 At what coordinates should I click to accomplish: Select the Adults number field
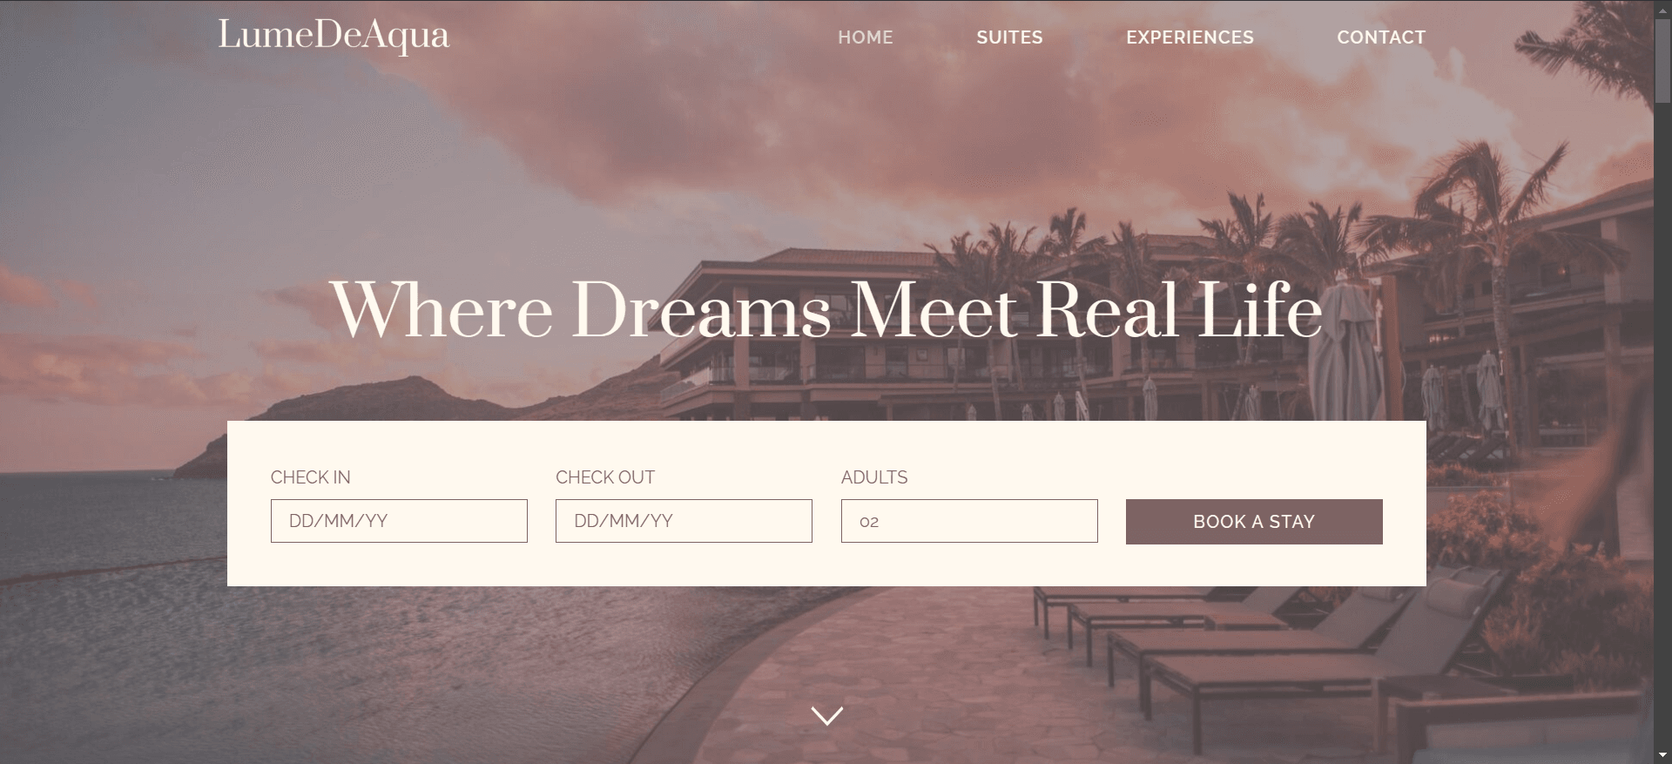pos(969,521)
